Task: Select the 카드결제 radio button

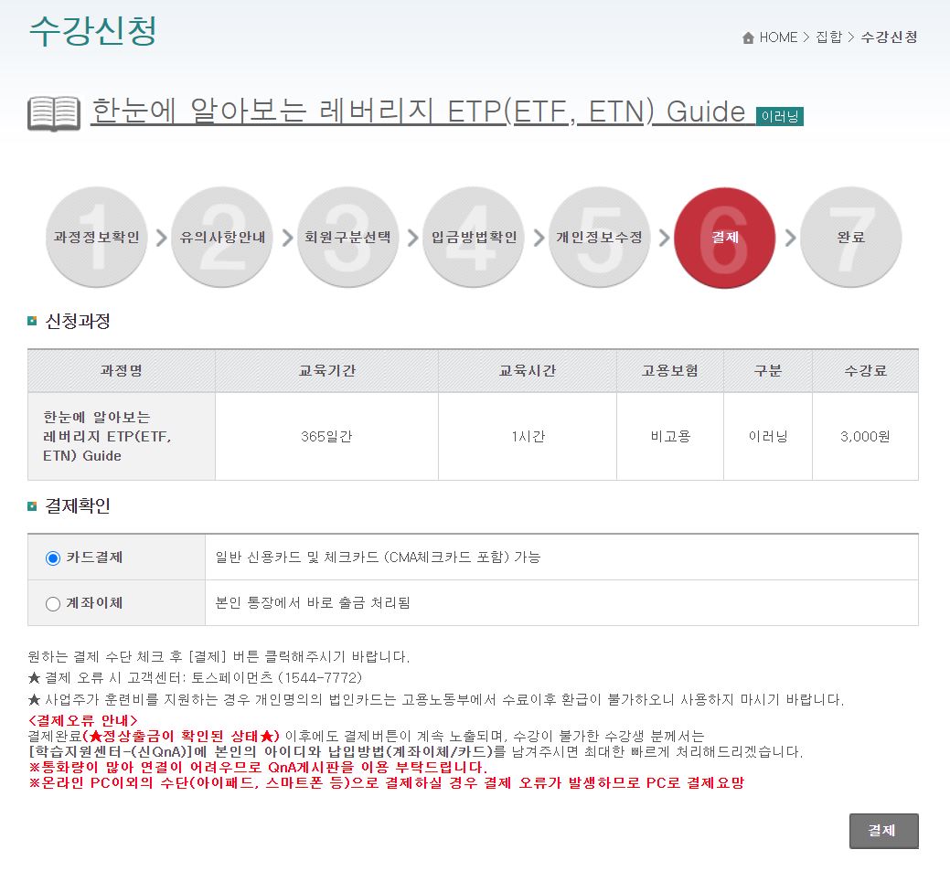Action: pos(53,558)
